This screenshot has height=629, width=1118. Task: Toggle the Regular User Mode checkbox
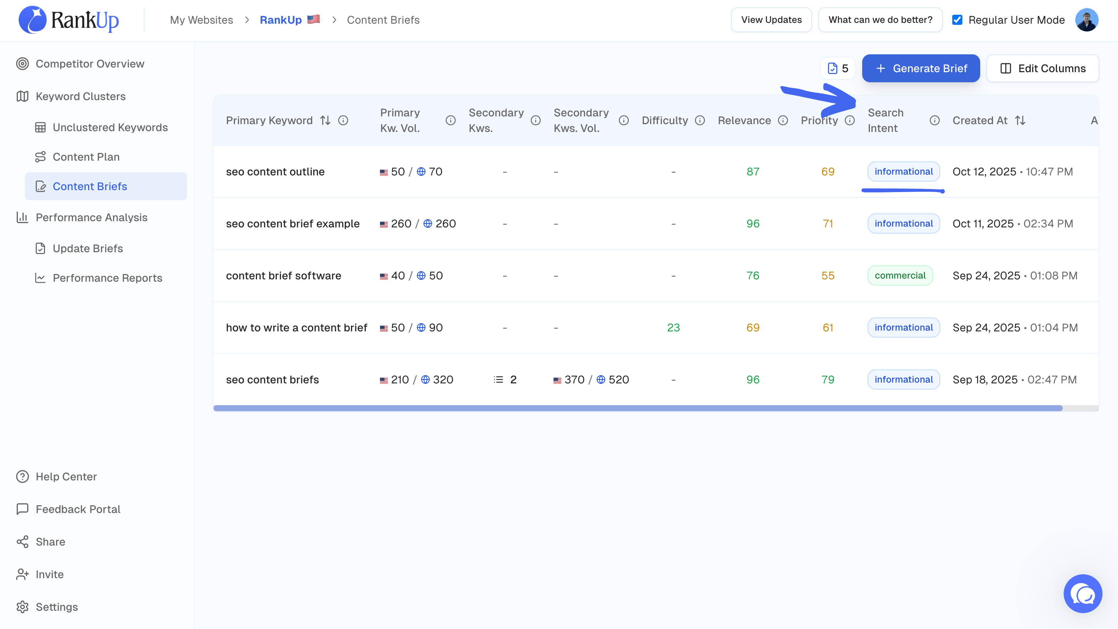click(957, 20)
